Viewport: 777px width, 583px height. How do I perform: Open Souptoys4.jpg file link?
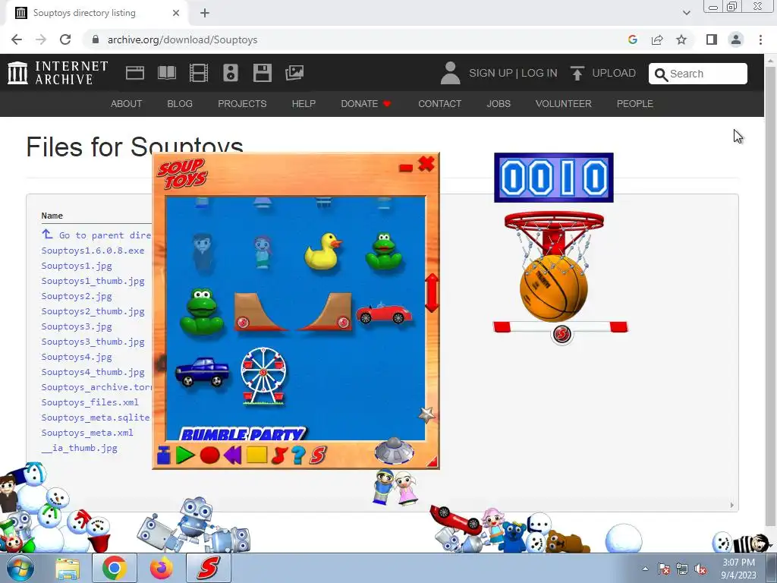tap(77, 357)
